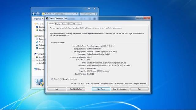196x110 pixels.
Task: Click the Music note icon
Action: tap(37, 42)
